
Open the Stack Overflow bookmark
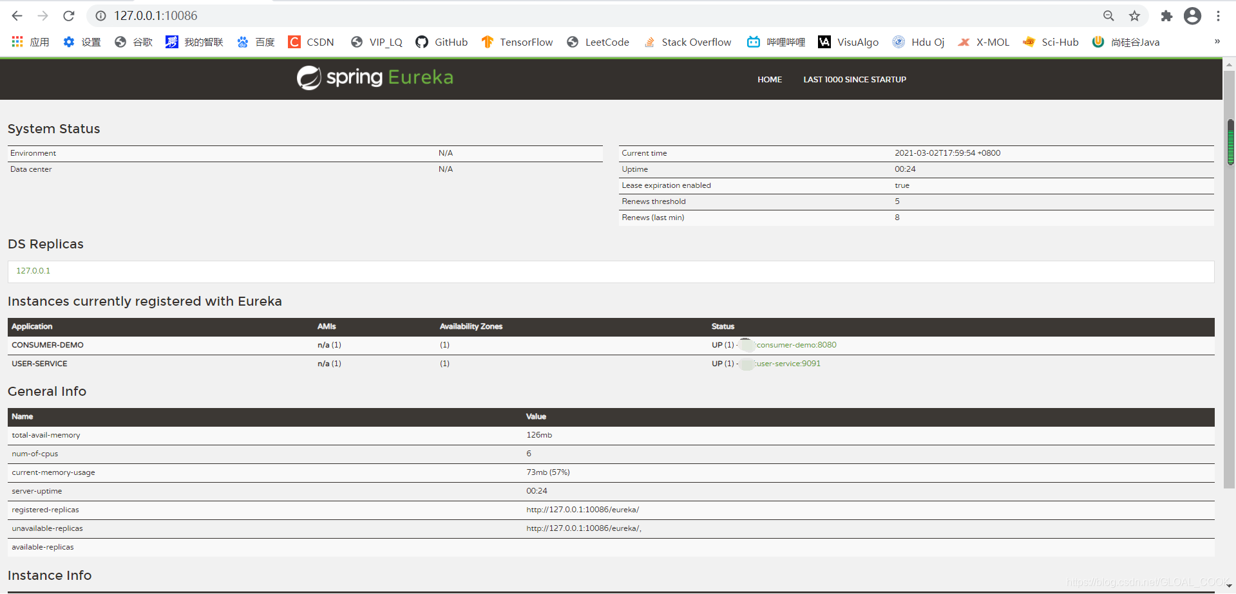click(687, 42)
